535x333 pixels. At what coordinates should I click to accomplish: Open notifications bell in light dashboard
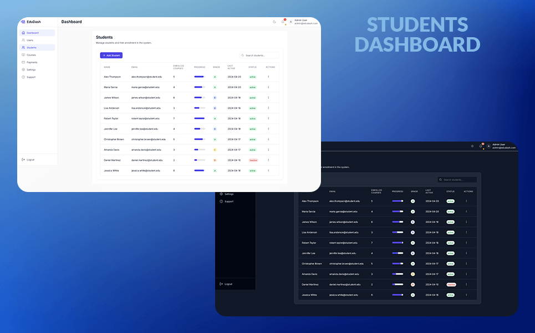[283, 22]
